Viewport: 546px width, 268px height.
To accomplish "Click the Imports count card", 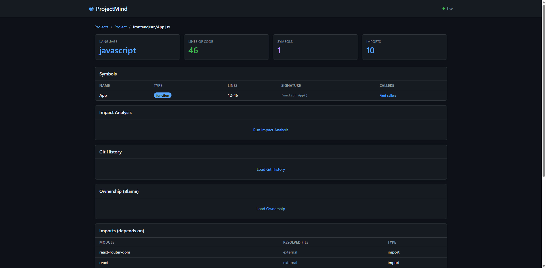I will pyautogui.click(x=404, y=47).
